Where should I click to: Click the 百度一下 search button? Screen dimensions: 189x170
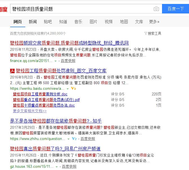point(175,9)
